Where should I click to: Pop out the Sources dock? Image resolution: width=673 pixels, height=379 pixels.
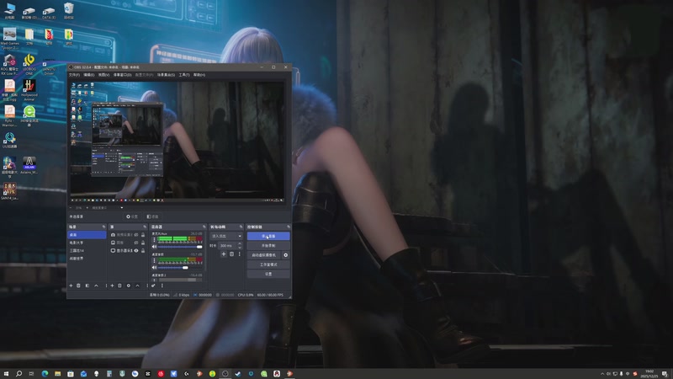tap(144, 227)
